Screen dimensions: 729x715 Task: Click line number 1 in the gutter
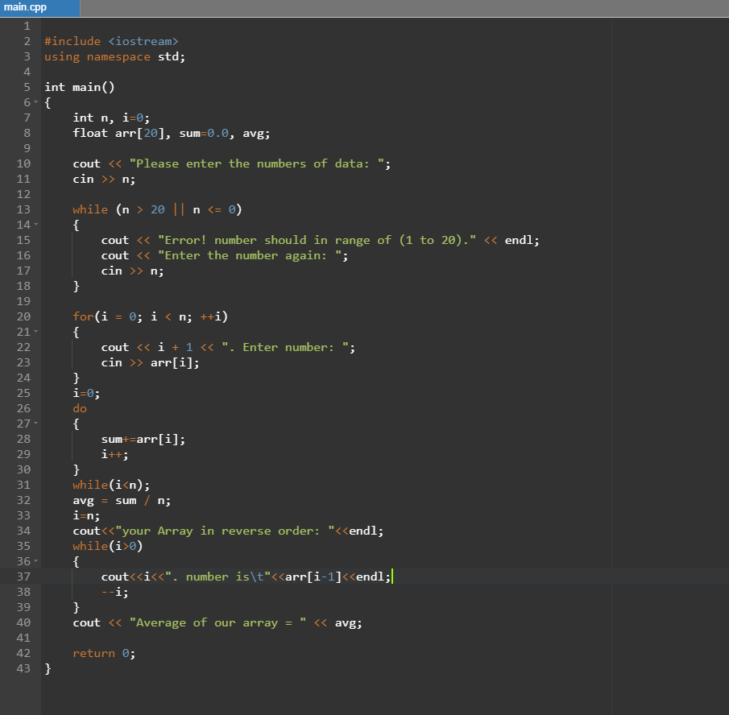27,26
